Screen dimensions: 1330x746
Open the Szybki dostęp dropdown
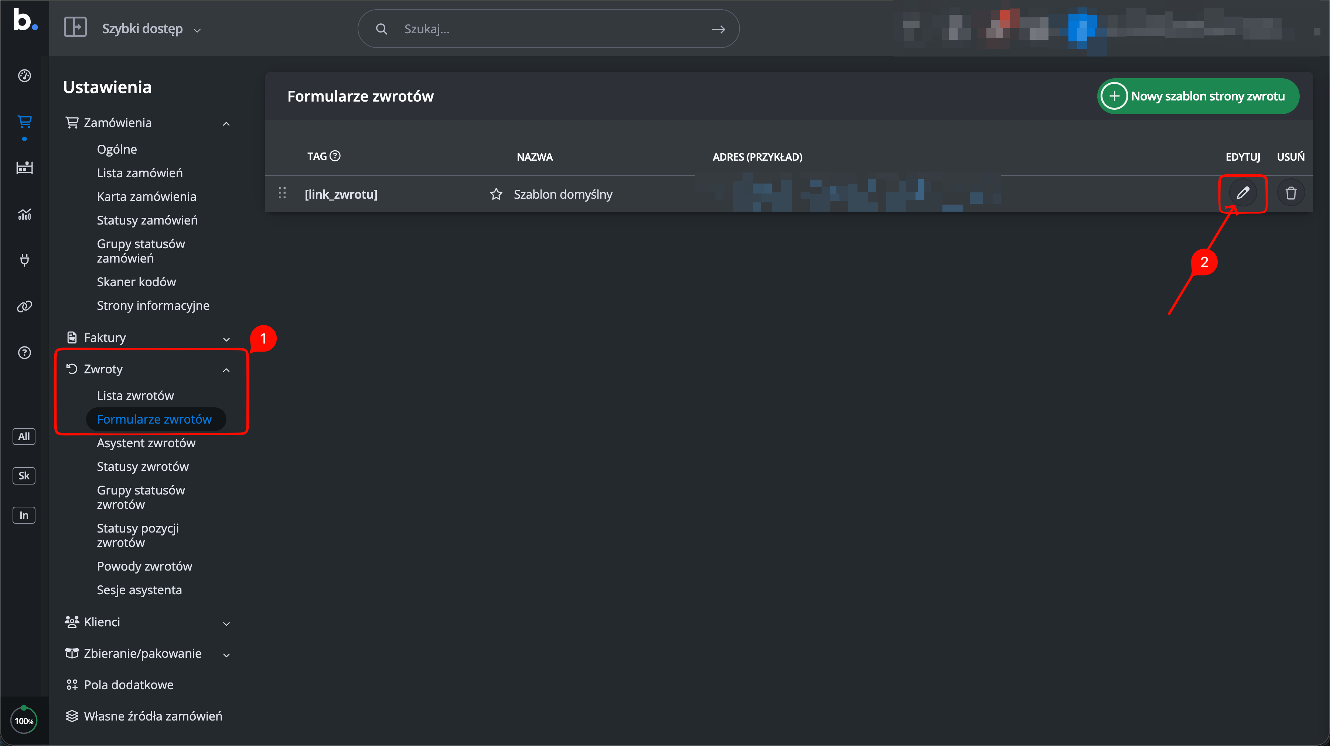pyautogui.click(x=151, y=29)
